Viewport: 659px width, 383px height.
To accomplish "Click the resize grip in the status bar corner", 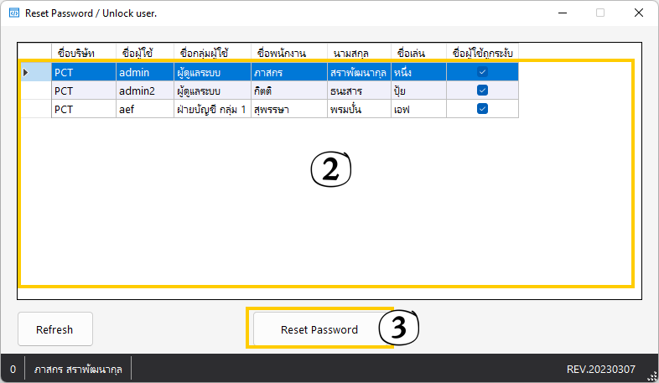I will click(651, 376).
